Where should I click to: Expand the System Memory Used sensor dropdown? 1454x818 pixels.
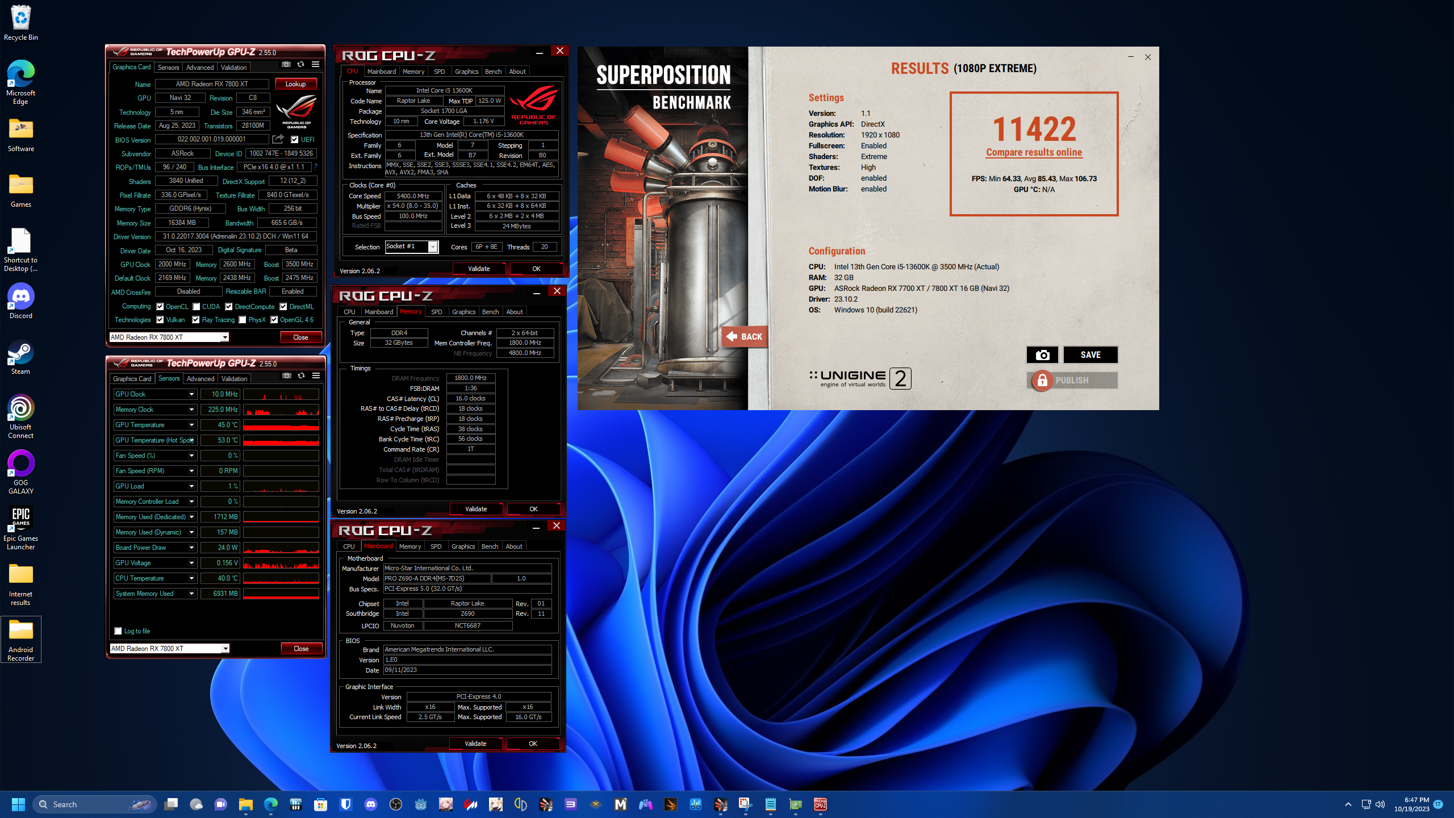191,594
